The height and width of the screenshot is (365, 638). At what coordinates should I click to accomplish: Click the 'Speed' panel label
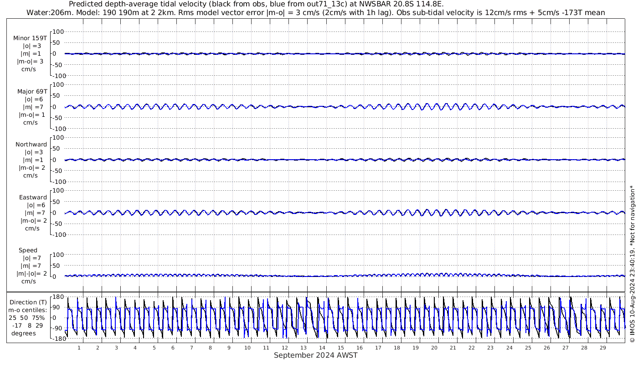28,250
